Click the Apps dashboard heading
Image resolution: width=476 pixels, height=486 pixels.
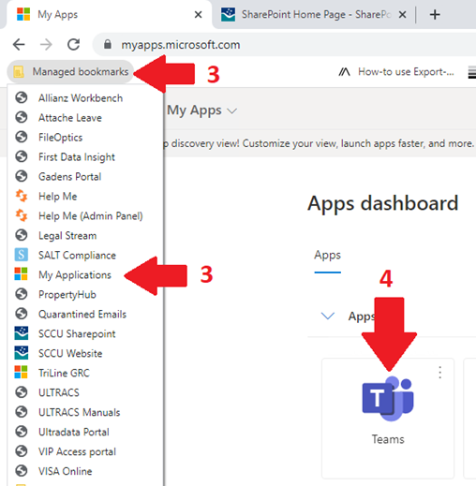click(x=383, y=203)
